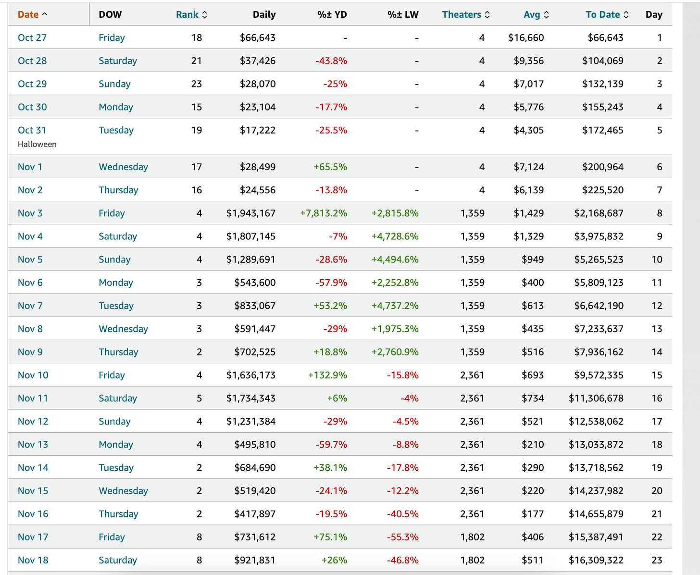Sort by the Date column header
This screenshot has width=700, height=575.
click(x=28, y=14)
